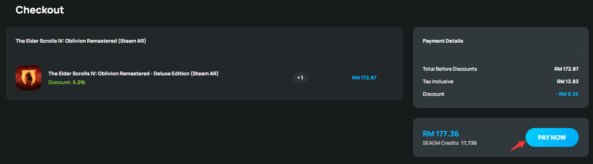Click the item price RM 172.87

(364, 78)
